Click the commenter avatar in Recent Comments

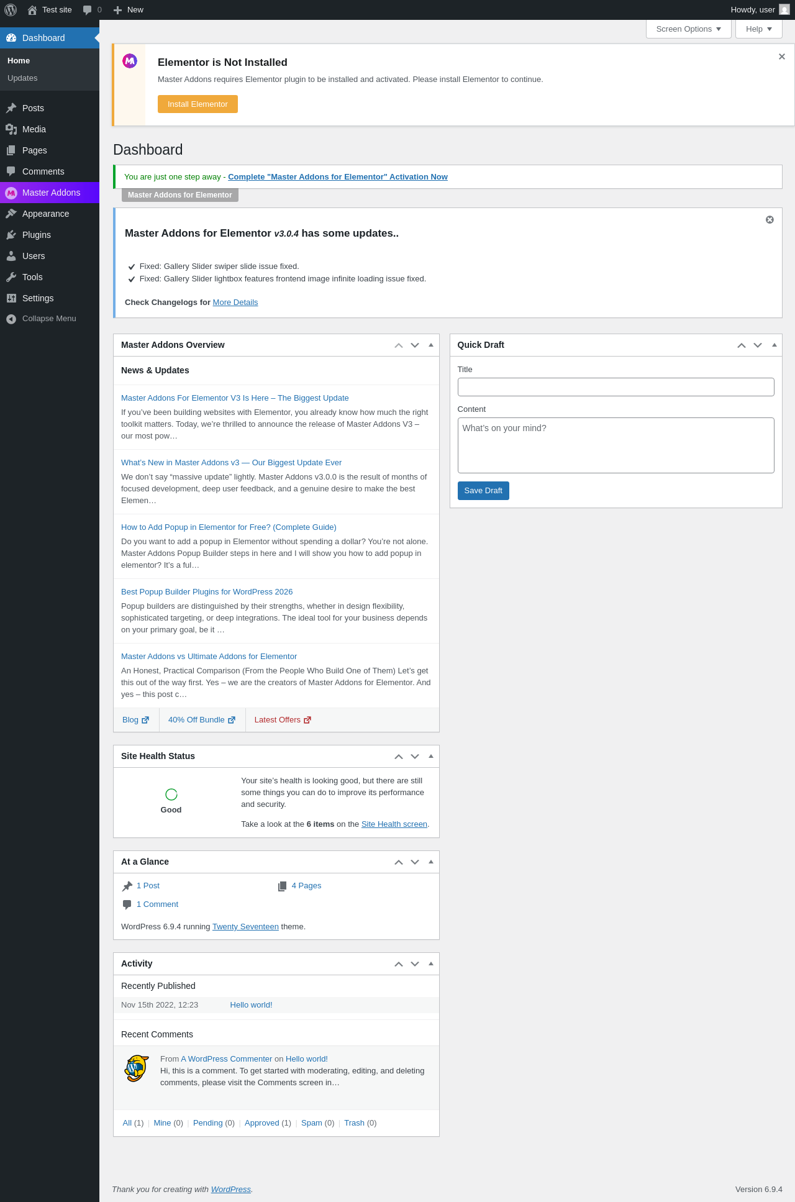tap(137, 1068)
